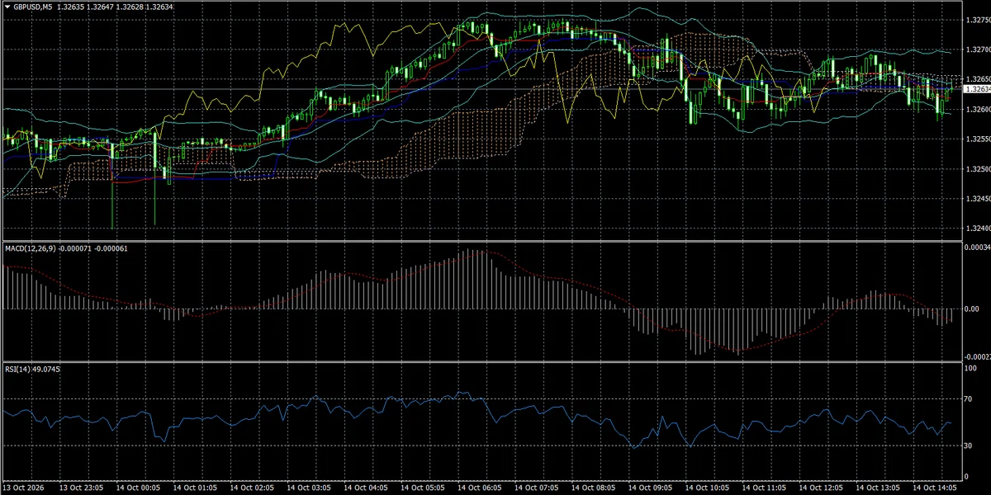Click the 1.32700 price axis label

coord(978,50)
